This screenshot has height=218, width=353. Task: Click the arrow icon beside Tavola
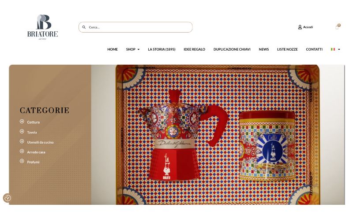pyautogui.click(x=22, y=131)
